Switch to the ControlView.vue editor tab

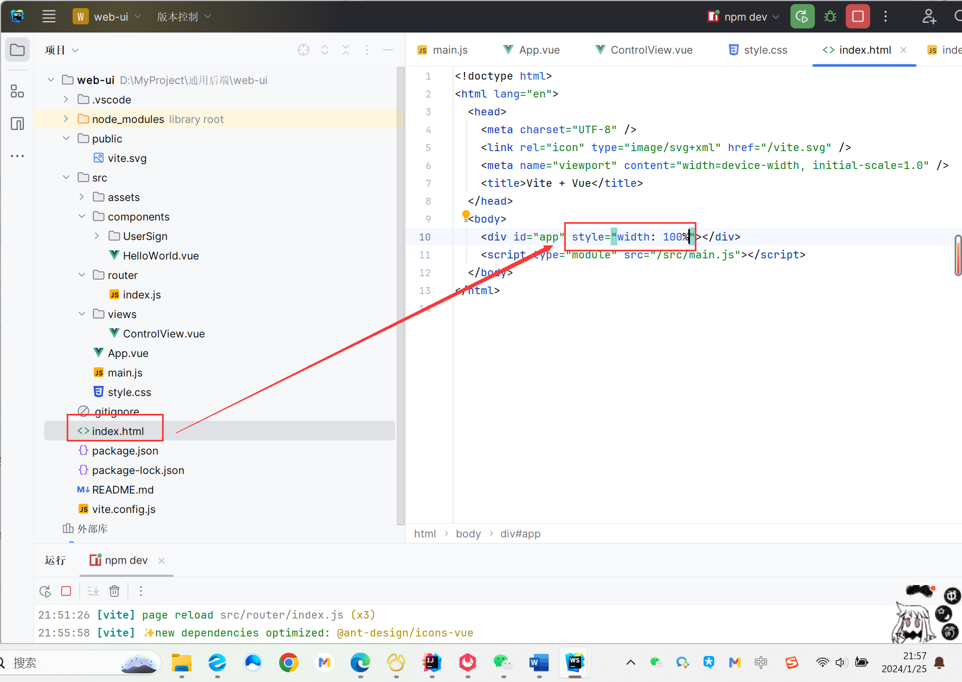[x=643, y=50]
